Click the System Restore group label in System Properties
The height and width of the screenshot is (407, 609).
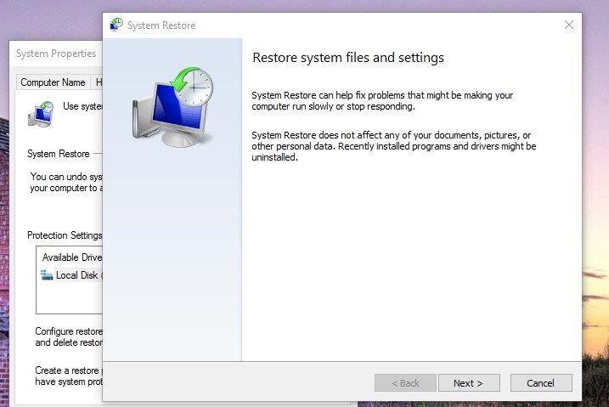click(58, 154)
